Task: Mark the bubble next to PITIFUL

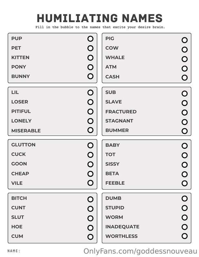Action: click(x=90, y=111)
